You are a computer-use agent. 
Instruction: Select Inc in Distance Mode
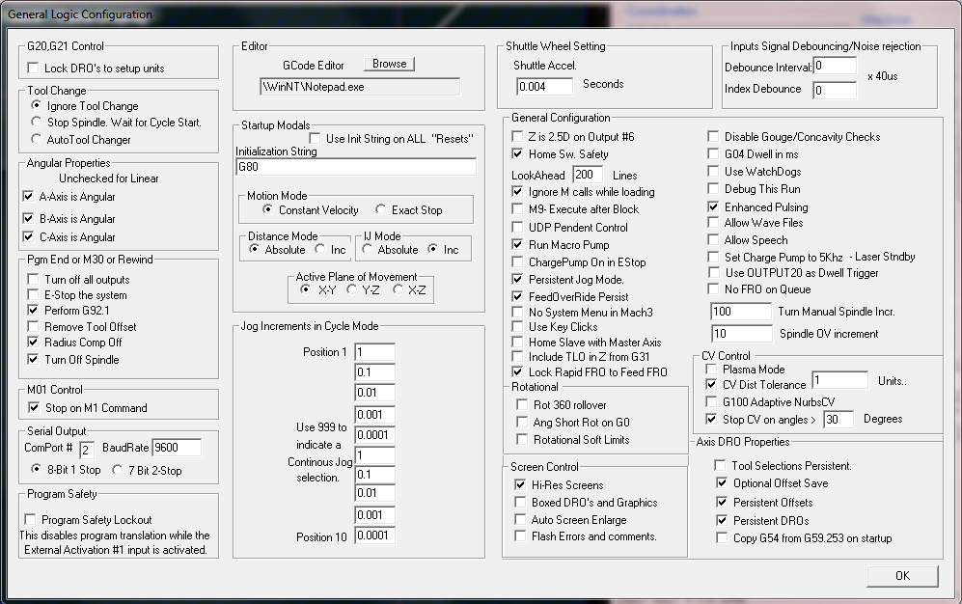click(319, 249)
